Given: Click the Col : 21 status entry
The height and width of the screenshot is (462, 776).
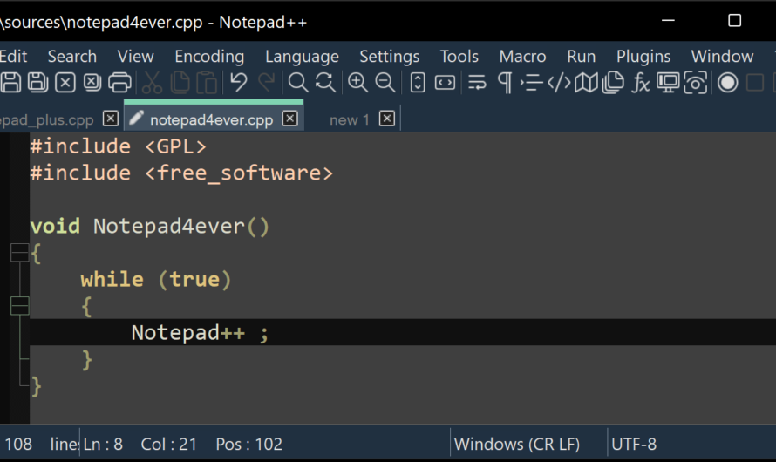Looking at the screenshot, I should [x=169, y=445].
